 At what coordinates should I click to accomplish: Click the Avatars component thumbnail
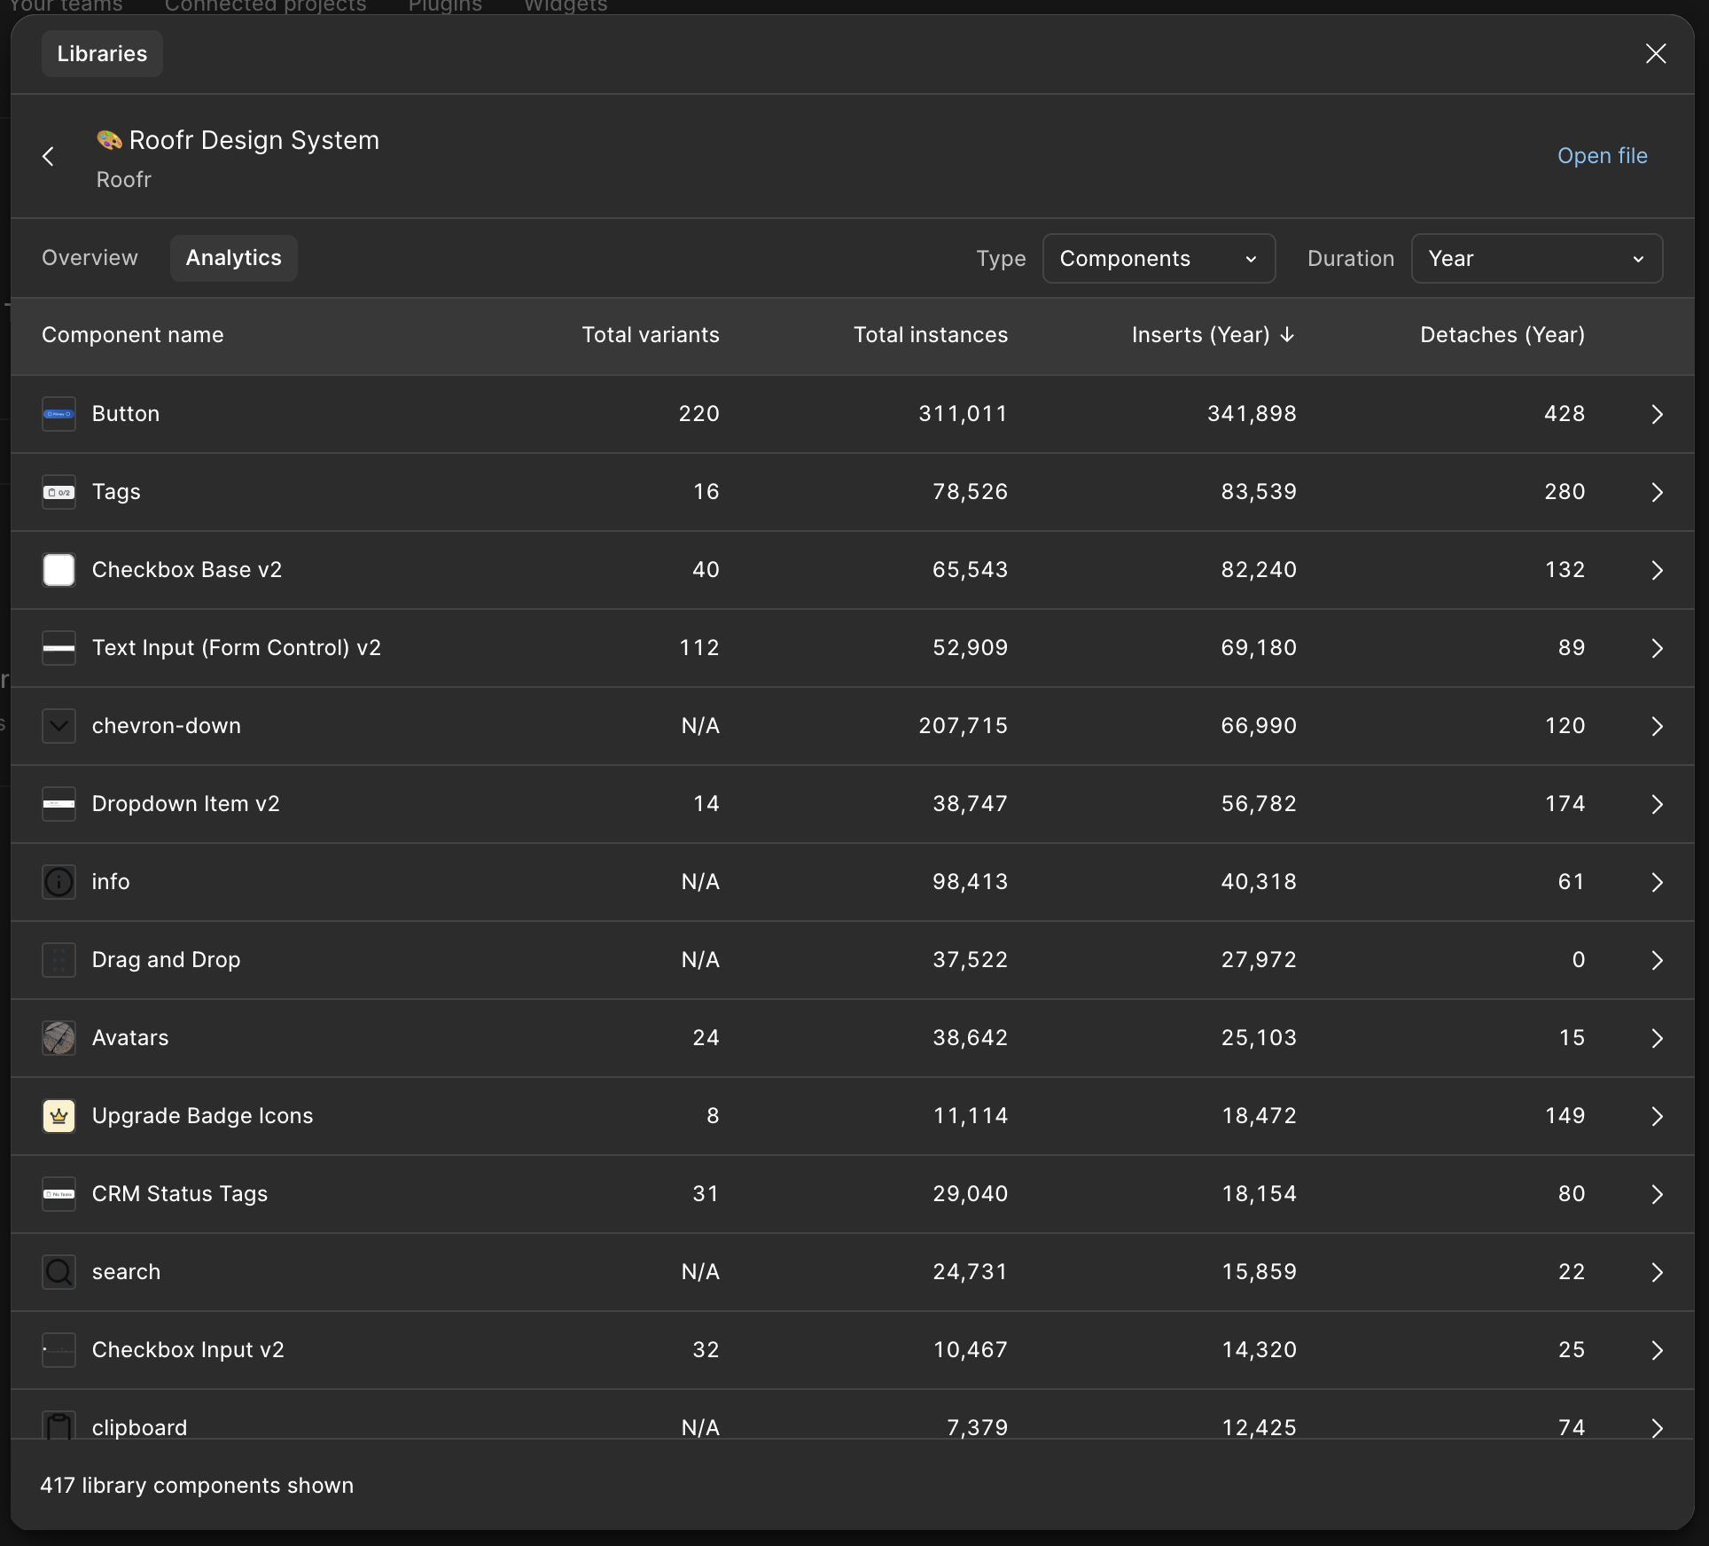[x=59, y=1038]
